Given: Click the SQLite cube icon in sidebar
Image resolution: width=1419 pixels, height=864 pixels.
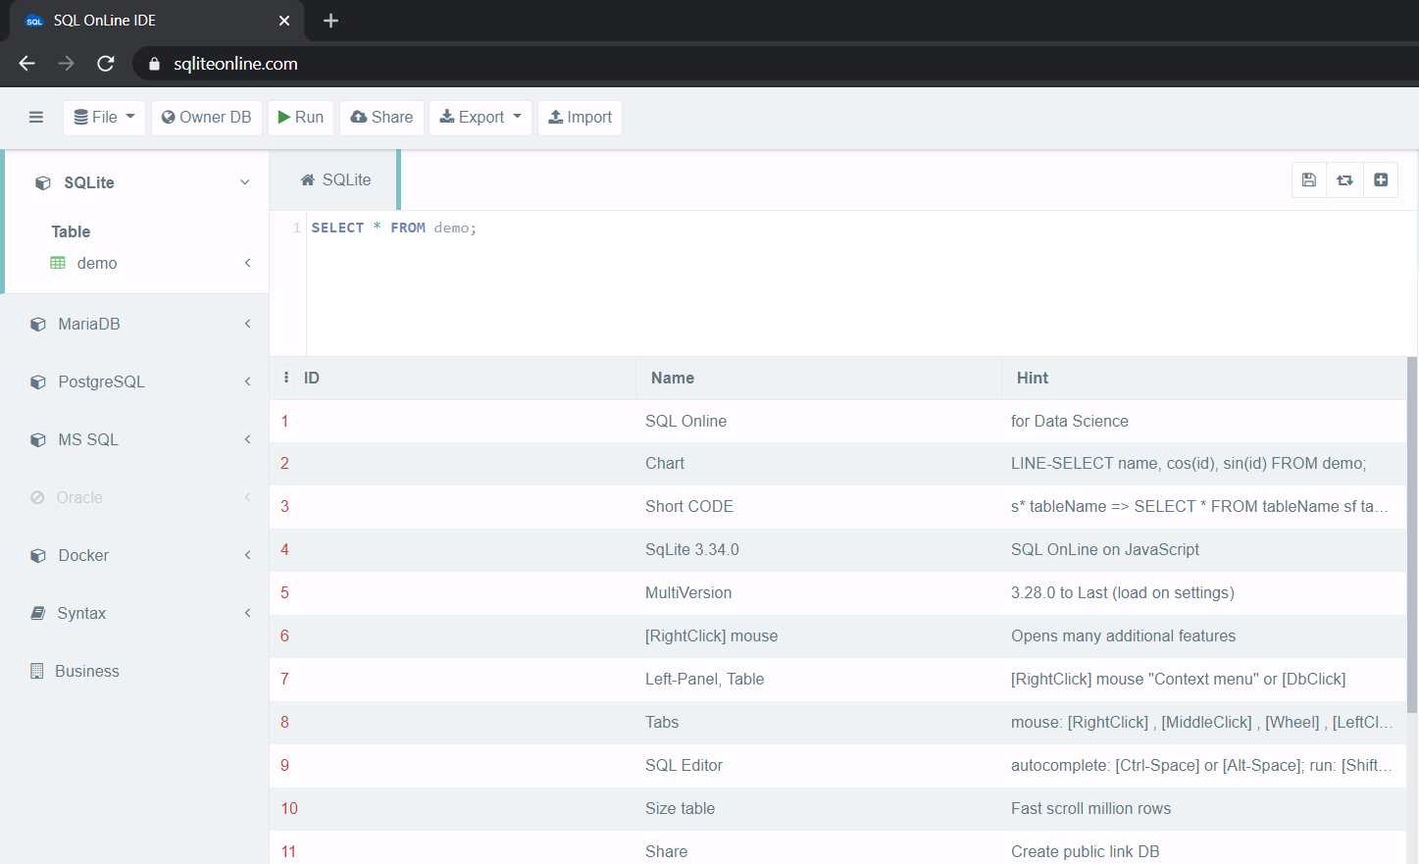Looking at the screenshot, I should (x=42, y=183).
